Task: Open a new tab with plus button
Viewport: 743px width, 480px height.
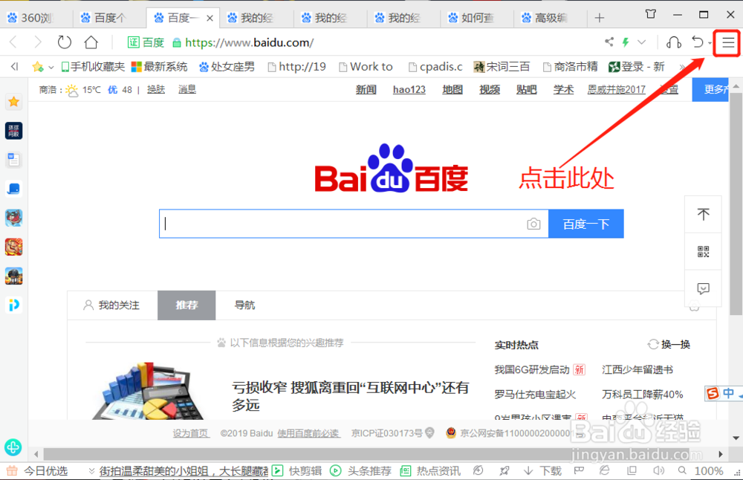Action: [x=600, y=18]
